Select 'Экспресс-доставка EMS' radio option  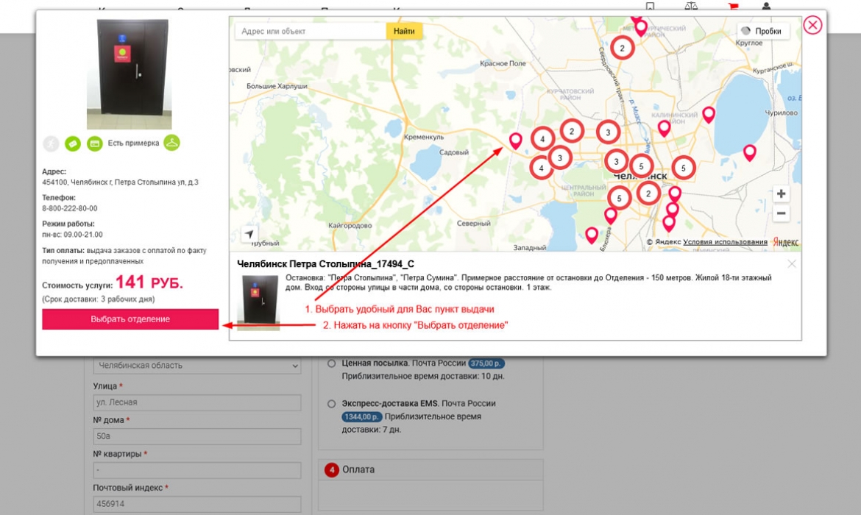(331, 404)
